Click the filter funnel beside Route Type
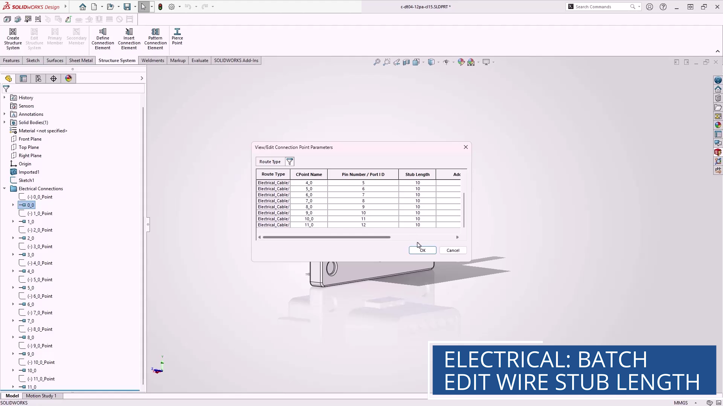The width and height of the screenshot is (723, 406). tap(290, 162)
